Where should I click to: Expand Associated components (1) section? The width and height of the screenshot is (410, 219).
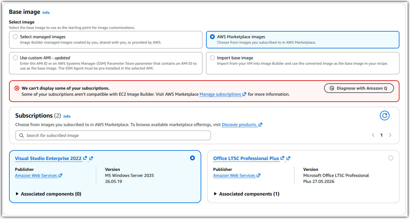click(x=246, y=194)
